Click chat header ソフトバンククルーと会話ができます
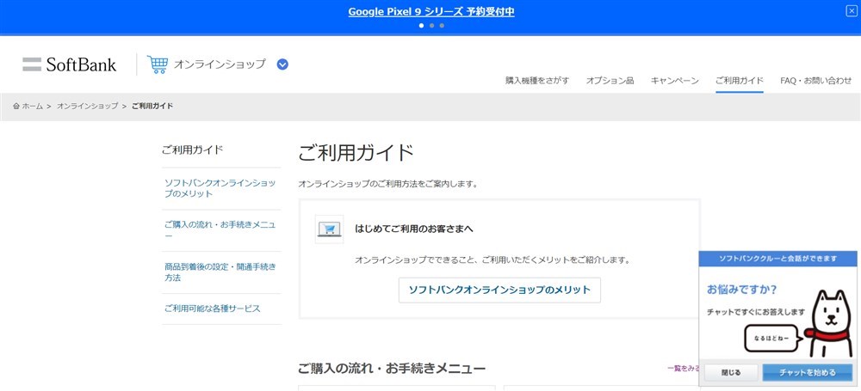This screenshot has height=391, width=861. click(x=777, y=259)
